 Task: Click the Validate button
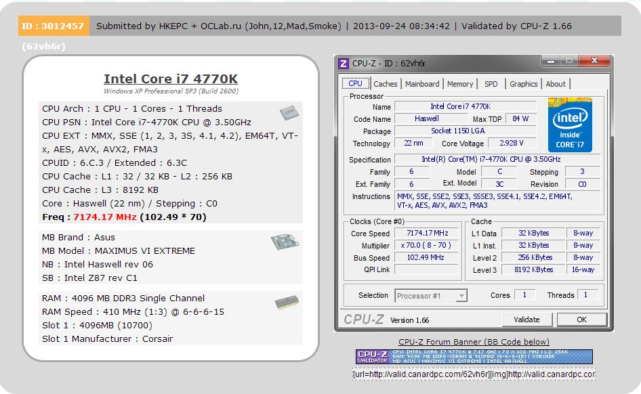tap(527, 320)
